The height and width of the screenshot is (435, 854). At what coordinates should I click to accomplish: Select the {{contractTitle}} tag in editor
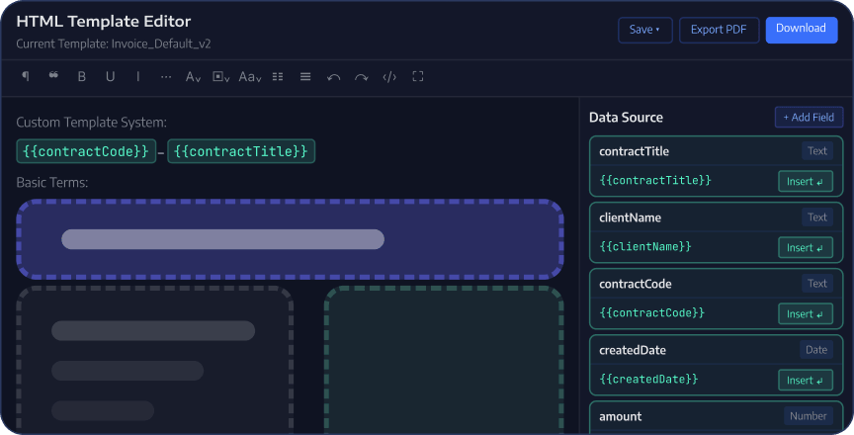(241, 151)
